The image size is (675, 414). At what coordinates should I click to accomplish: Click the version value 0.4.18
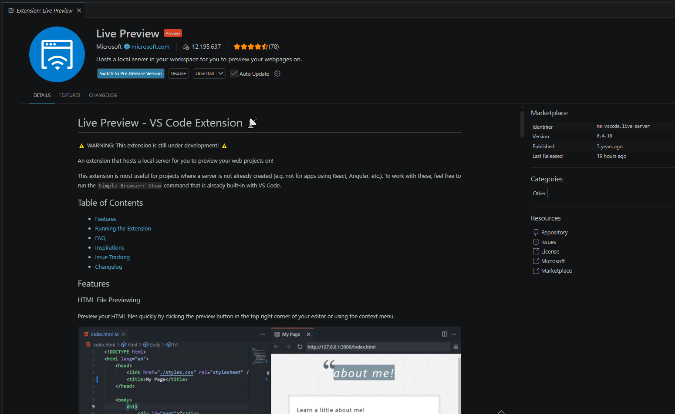[x=604, y=136]
